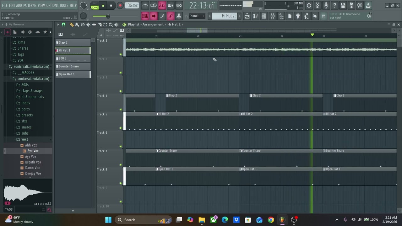Image resolution: width=402 pixels, height=226 pixels.
Task: Mute Track 5 with green dot
Action: [121, 128]
